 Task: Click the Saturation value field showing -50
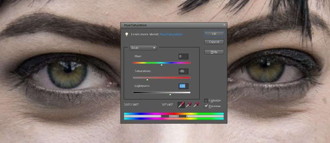(183, 71)
